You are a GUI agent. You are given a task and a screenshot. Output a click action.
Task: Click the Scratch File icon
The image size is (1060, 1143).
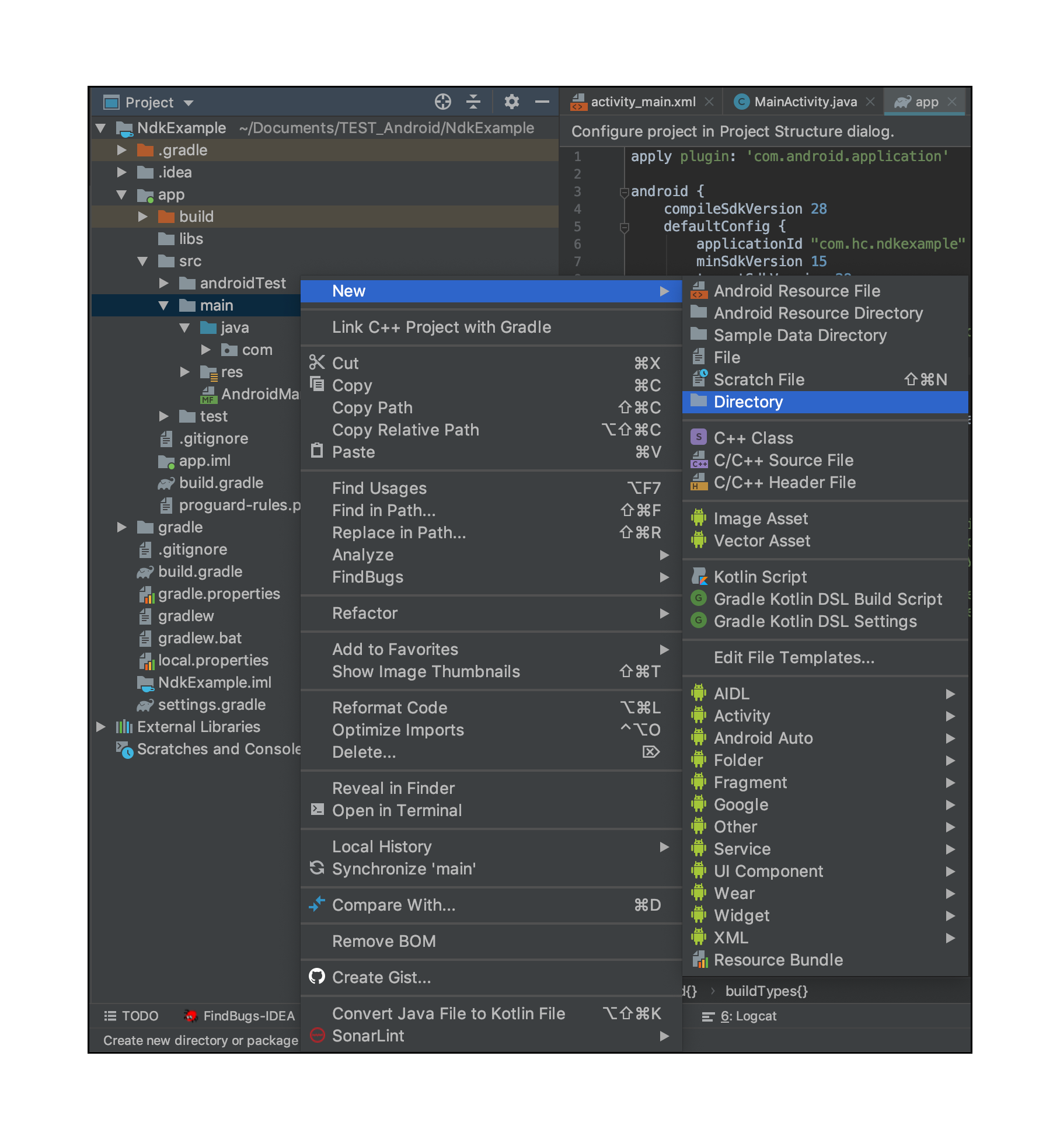pyautogui.click(x=699, y=379)
